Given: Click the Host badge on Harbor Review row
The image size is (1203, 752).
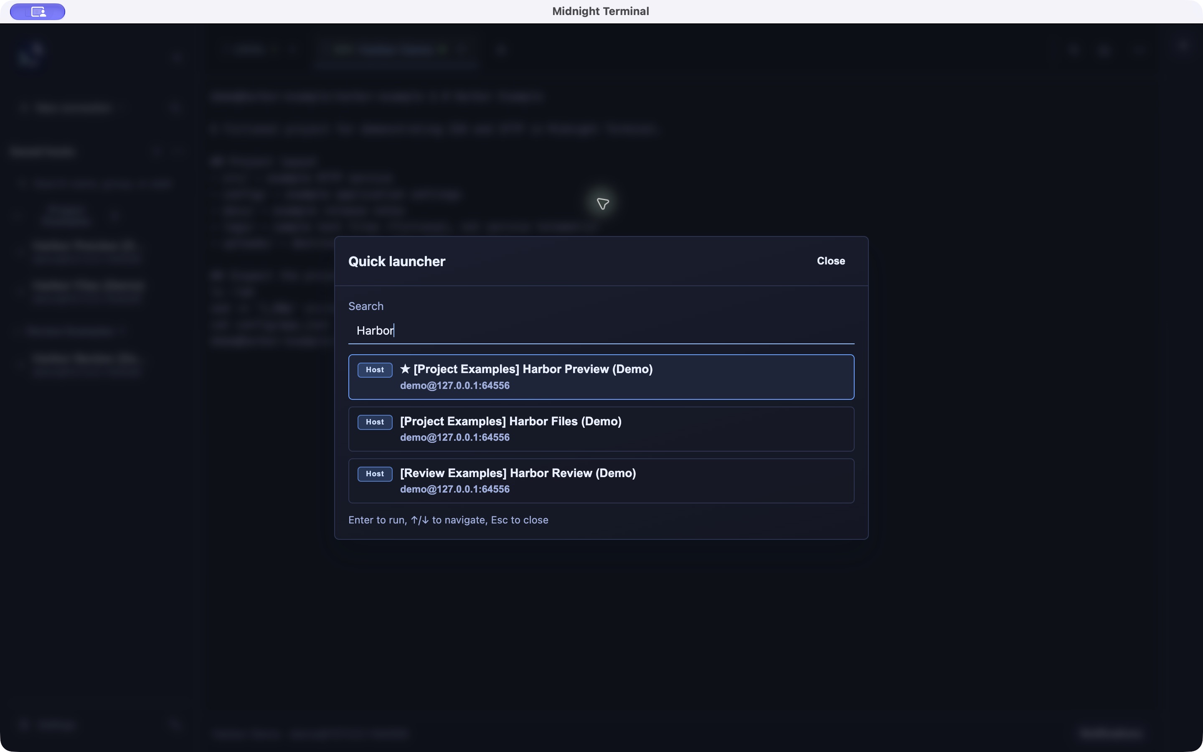Looking at the screenshot, I should point(375,473).
